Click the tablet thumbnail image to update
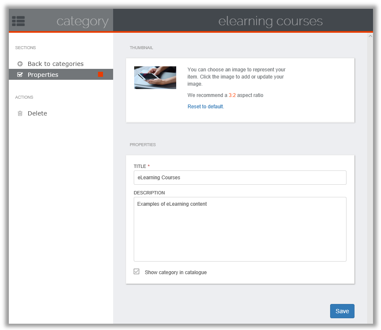The width and height of the screenshot is (381, 330). tap(155, 78)
